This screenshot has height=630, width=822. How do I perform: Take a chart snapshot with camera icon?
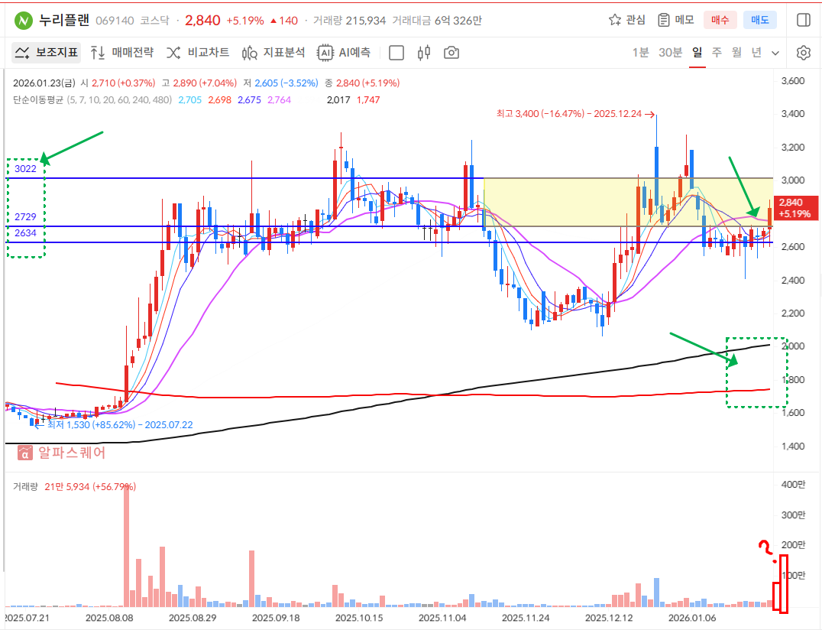[451, 53]
